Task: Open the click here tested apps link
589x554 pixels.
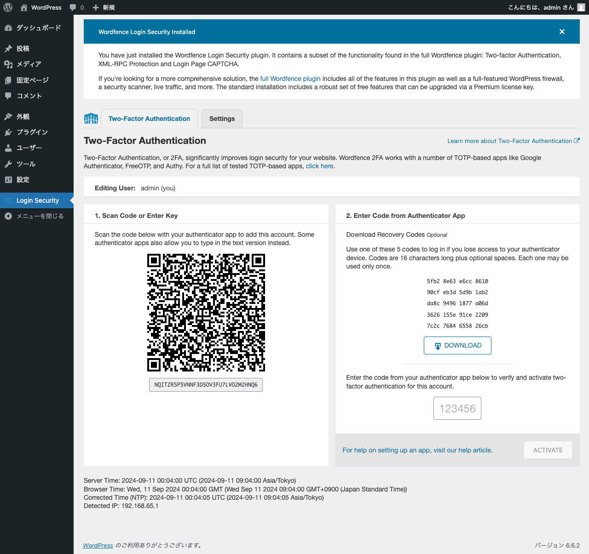Action: point(319,166)
